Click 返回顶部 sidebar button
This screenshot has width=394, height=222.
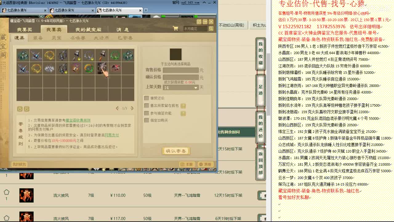point(261,163)
